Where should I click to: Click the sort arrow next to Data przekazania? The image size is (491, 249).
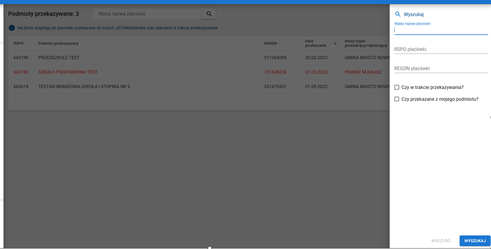pos(335,43)
